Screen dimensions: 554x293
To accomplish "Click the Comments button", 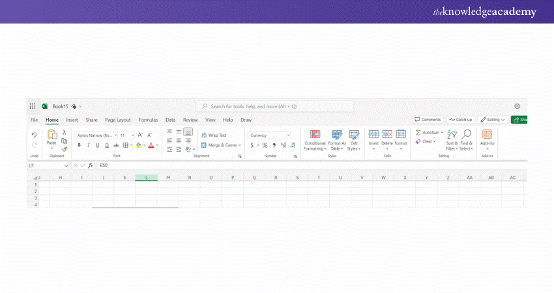I will pyautogui.click(x=428, y=120).
